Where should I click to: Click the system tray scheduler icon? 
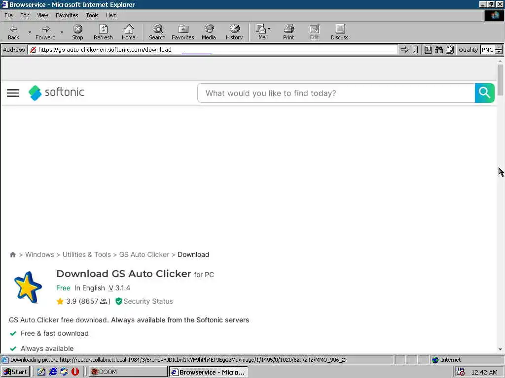461,372
